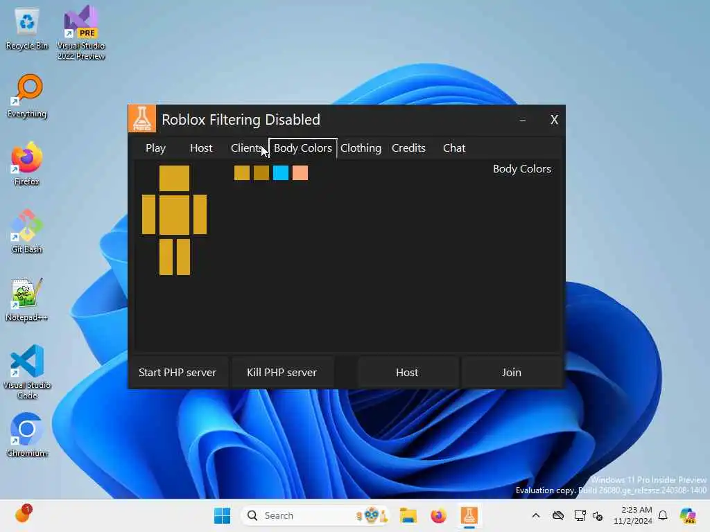Pick the salmon pink color swatch
The image size is (710, 532).
click(300, 172)
